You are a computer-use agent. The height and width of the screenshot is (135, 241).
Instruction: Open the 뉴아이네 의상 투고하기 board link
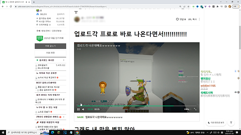[47, 78]
